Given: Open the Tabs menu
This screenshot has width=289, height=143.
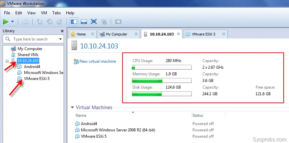Looking at the screenshot, I should click(56, 13).
